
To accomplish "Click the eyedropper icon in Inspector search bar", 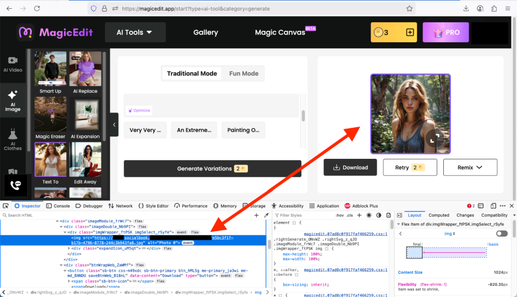I will 266,215.
